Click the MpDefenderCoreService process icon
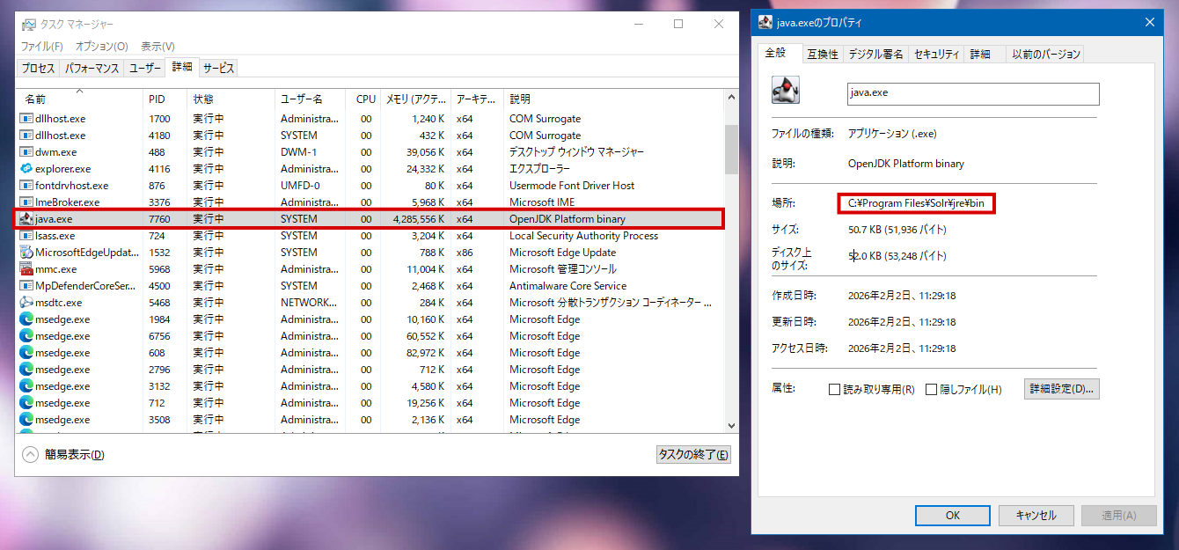The image size is (1179, 550). 26,286
